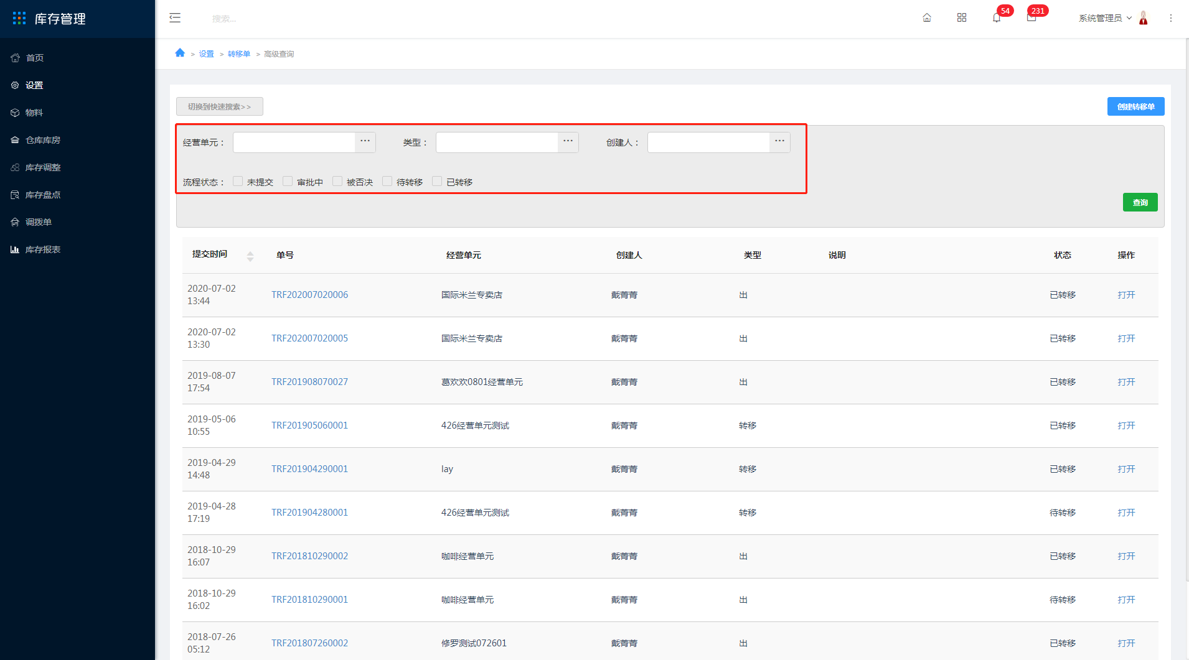
Task: Open order TRF201807260002 link
Action: [309, 643]
